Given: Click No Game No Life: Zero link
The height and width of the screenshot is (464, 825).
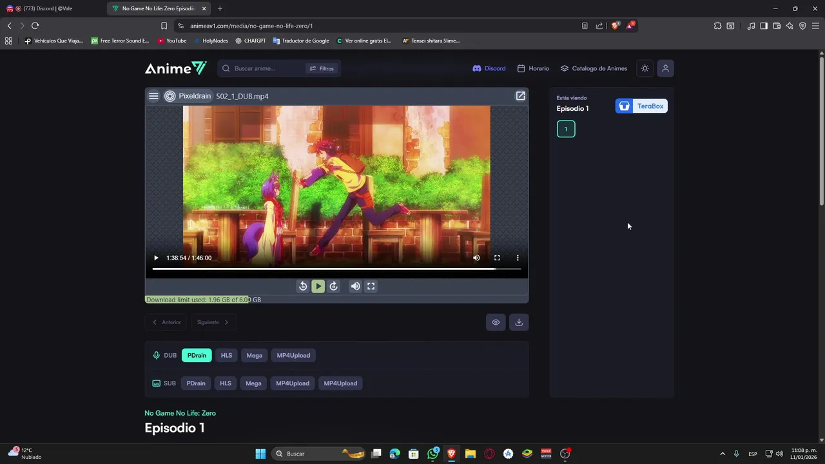Looking at the screenshot, I should (x=180, y=413).
